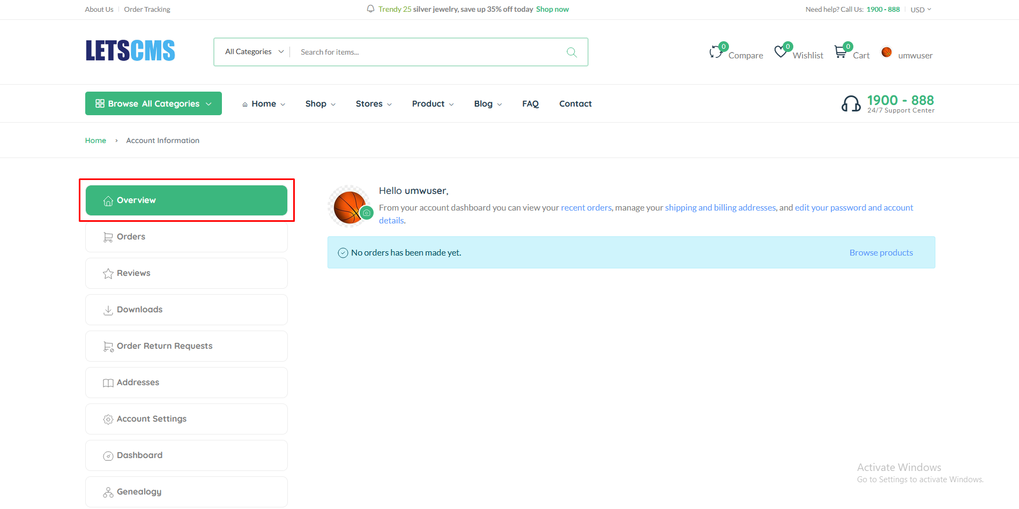
Task: Open the shopping Cart icon
Action: pyautogui.click(x=841, y=51)
